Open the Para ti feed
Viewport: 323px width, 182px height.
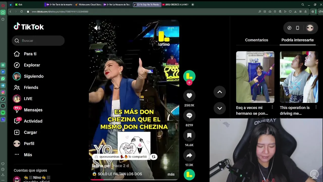(x=30, y=54)
